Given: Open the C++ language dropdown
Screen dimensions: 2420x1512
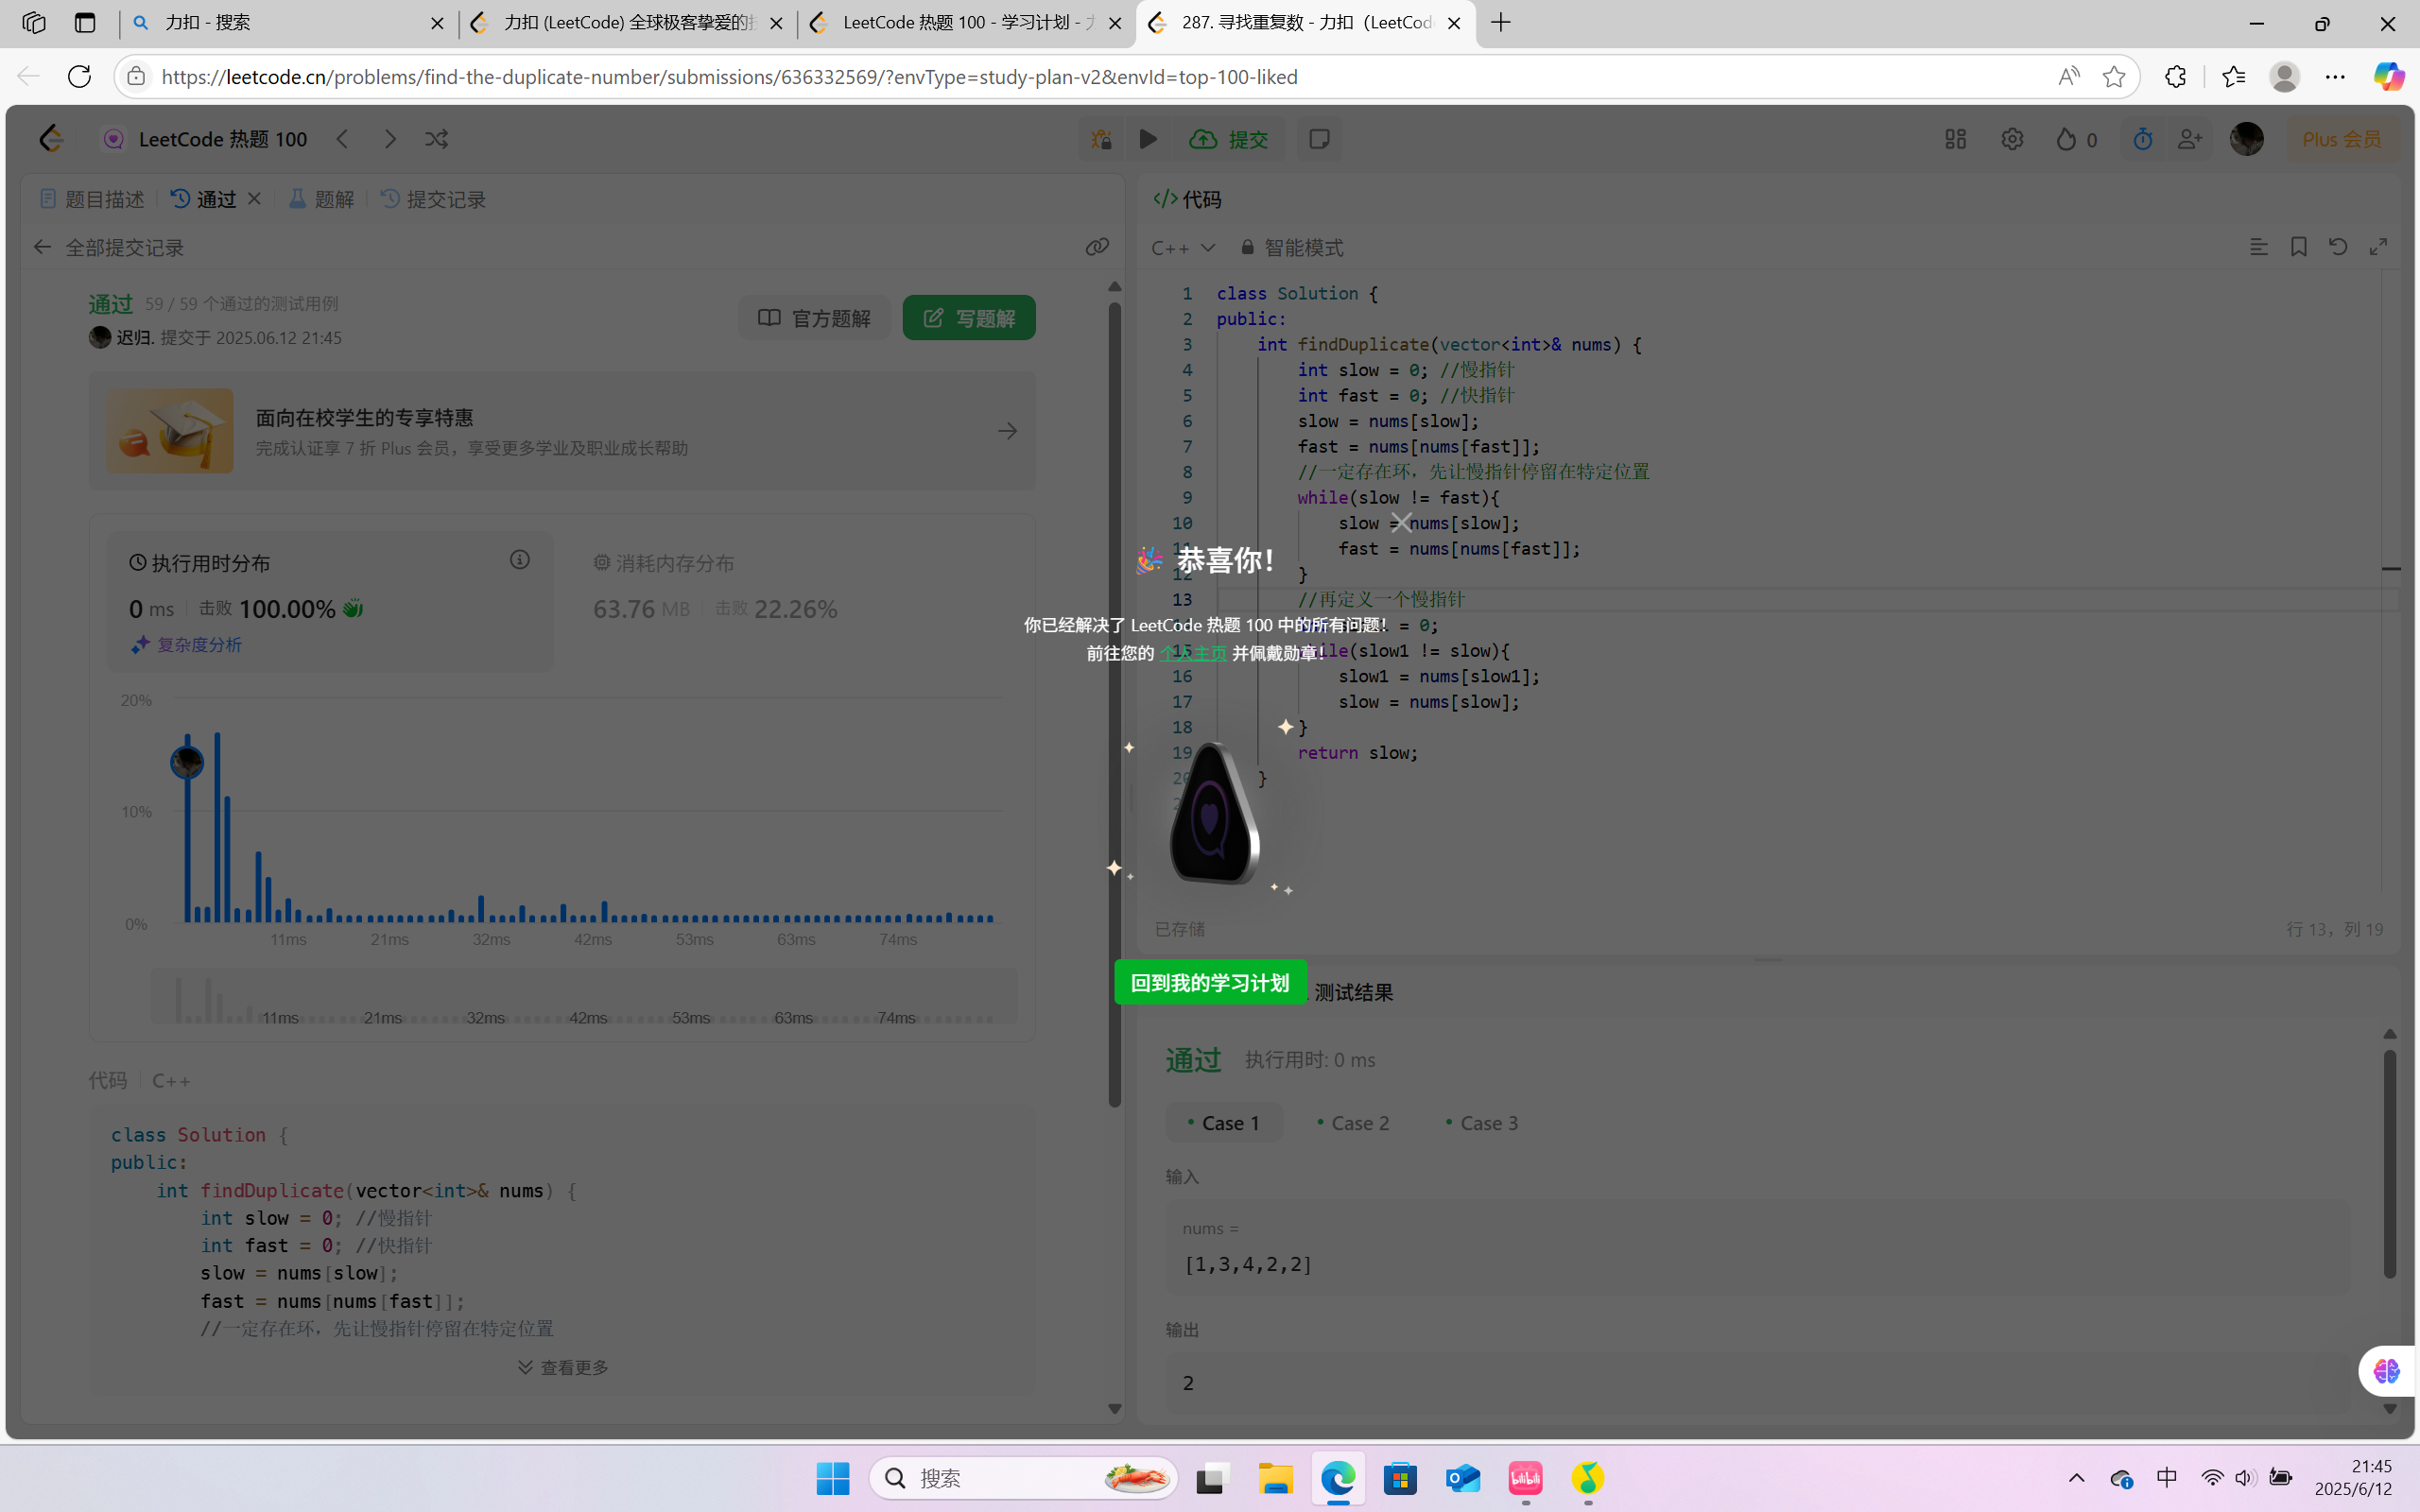Looking at the screenshot, I should (x=1182, y=247).
